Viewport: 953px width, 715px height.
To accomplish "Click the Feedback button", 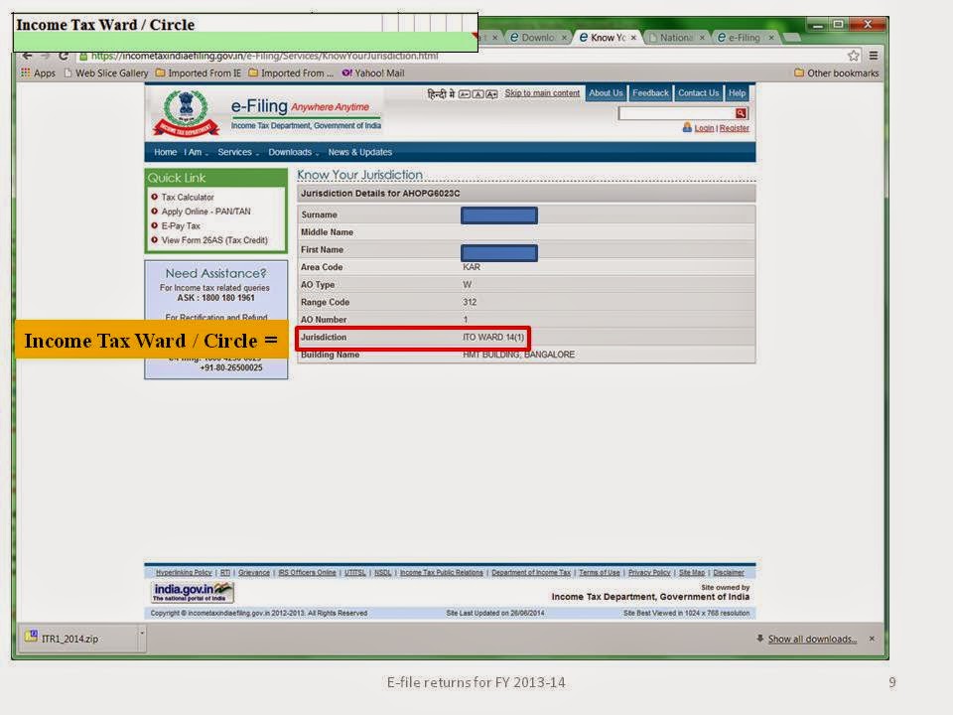I will point(649,93).
